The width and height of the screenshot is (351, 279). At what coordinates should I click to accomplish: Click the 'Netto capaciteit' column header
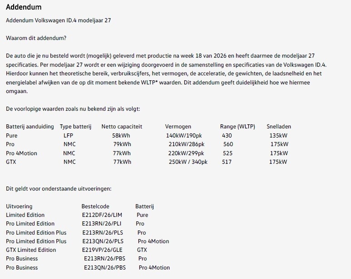pos(122,127)
